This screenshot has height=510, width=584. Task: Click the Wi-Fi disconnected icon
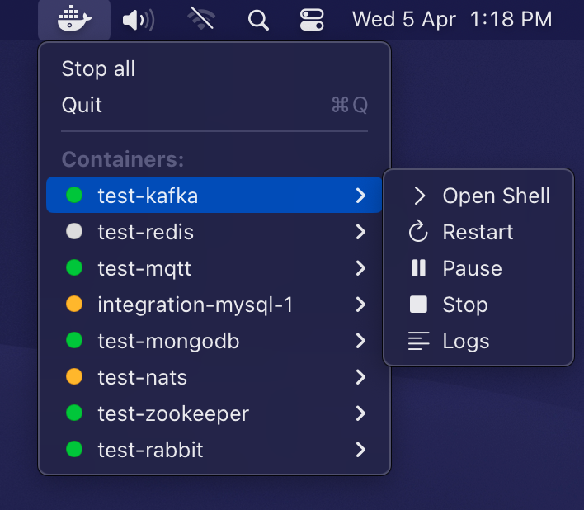(201, 19)
